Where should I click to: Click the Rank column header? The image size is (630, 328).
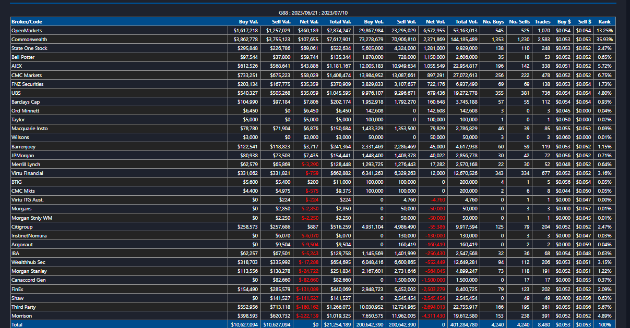604,22
